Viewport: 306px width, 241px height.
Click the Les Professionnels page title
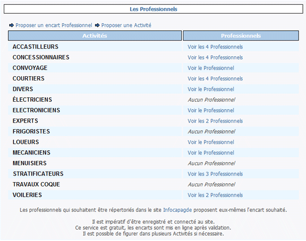click(x=153, y=9)
